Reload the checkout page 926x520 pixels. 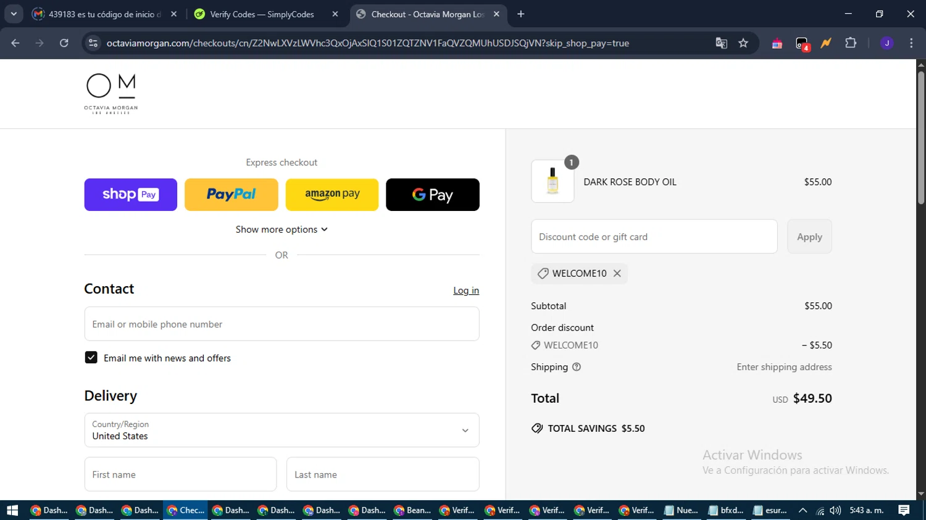[x=64, y=43]
